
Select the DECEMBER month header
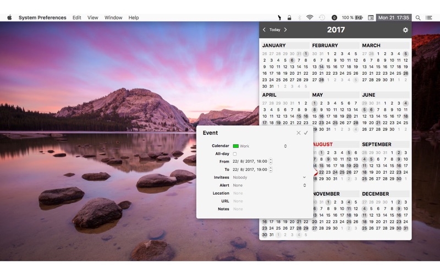(385, 194)
